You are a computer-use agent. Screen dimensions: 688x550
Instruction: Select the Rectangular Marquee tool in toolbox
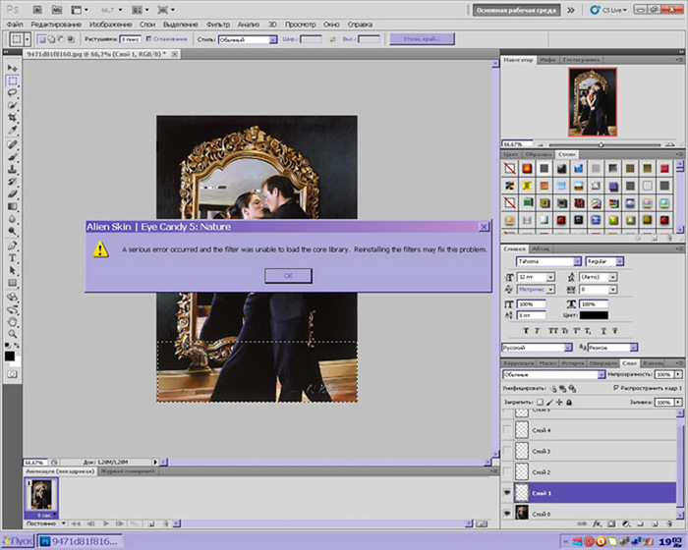pyautogui.click(x=12, y=81)
